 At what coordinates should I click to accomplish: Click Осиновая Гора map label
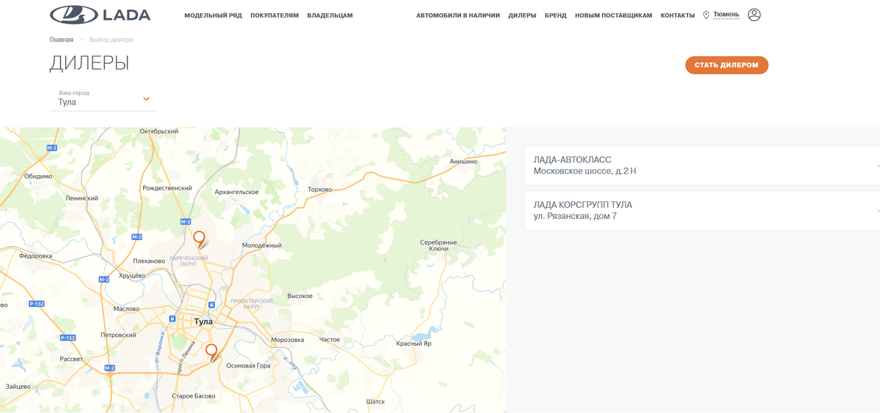(248, 365)
